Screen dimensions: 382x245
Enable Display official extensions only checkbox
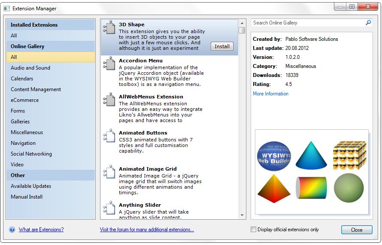[254, 230]
